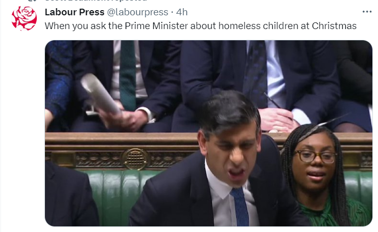This screenshot has height=232, width=378.
Task: Click the tweet text about homeless children
Action: coord(201,26)
